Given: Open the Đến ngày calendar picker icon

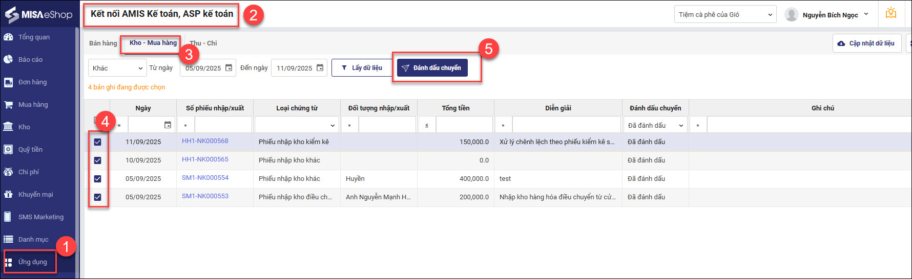Looking at the screenshot, I should click(x=320, y=68).
